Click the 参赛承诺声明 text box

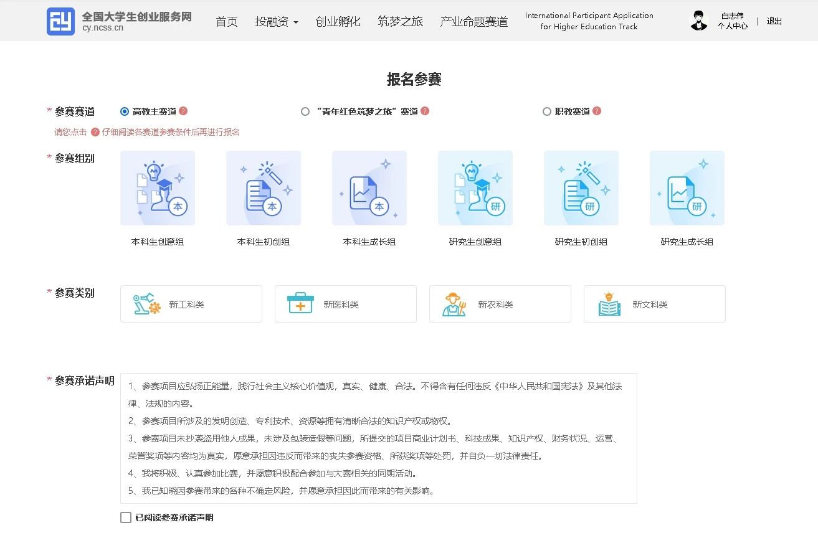pos(379,438)
